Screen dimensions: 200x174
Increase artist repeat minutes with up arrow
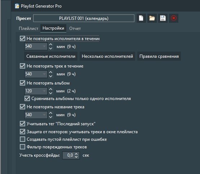pyautogui.click(x=51, y=45)
